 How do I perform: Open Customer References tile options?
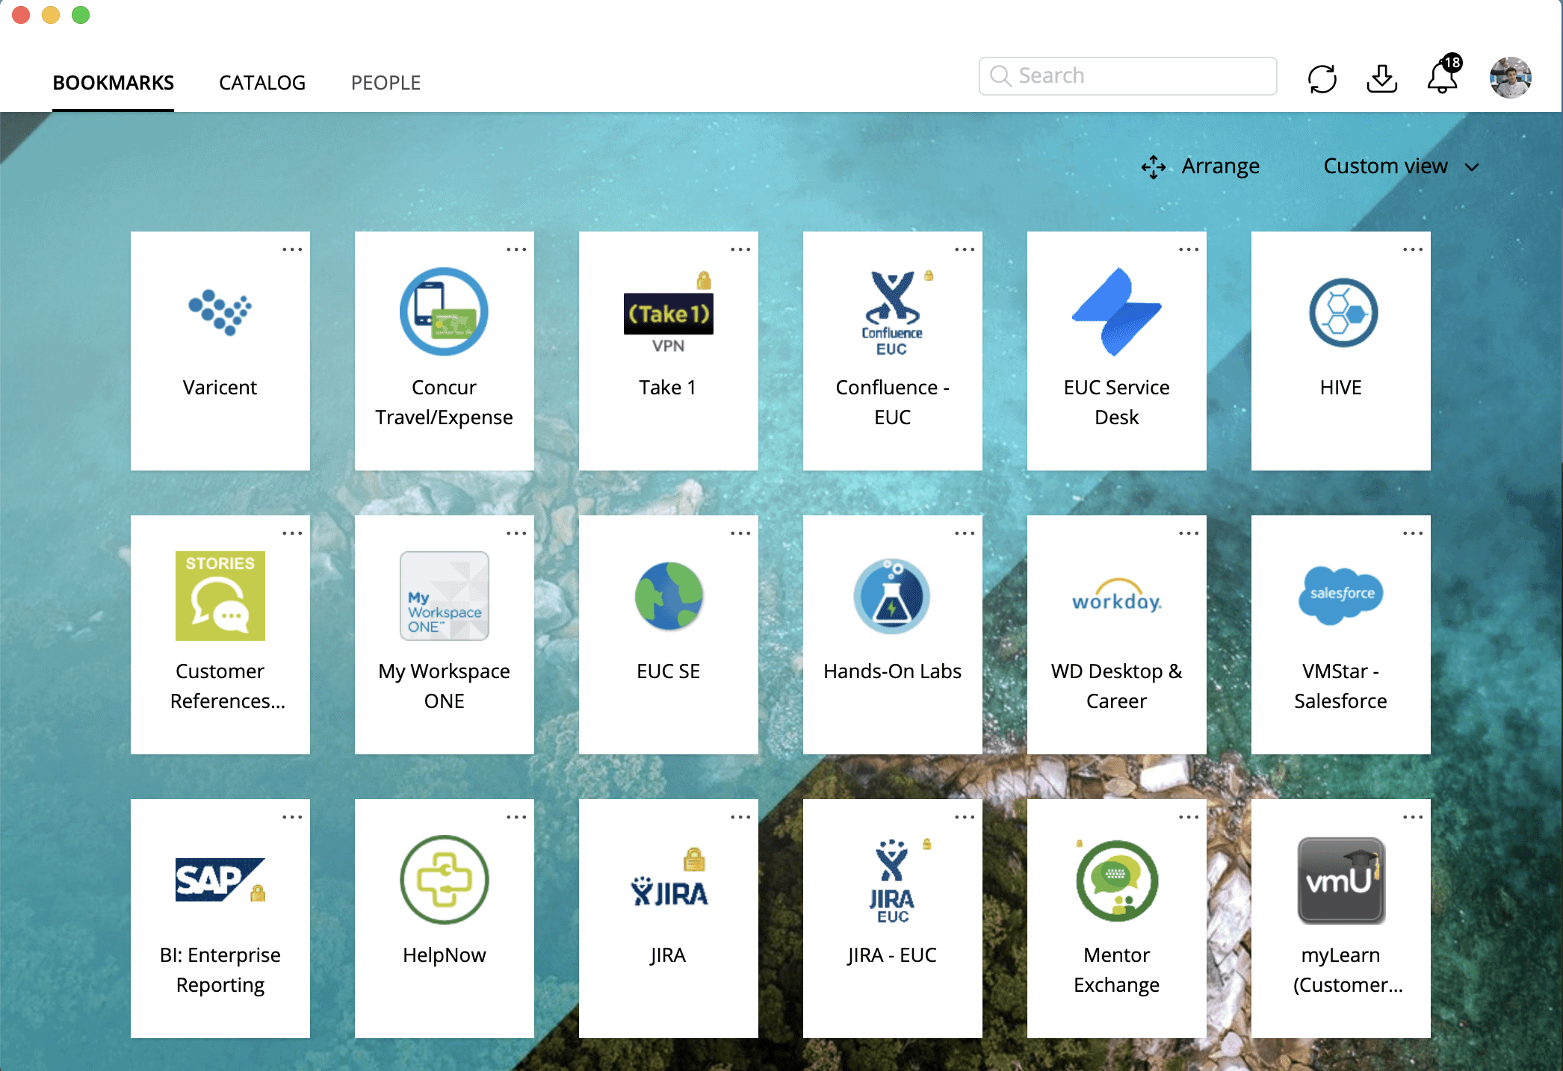pyautogui.click(x=292, y=533)
